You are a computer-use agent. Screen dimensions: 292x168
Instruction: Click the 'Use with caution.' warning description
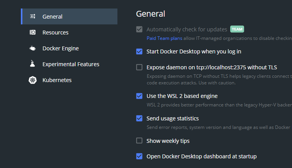[x=217, y=83]
